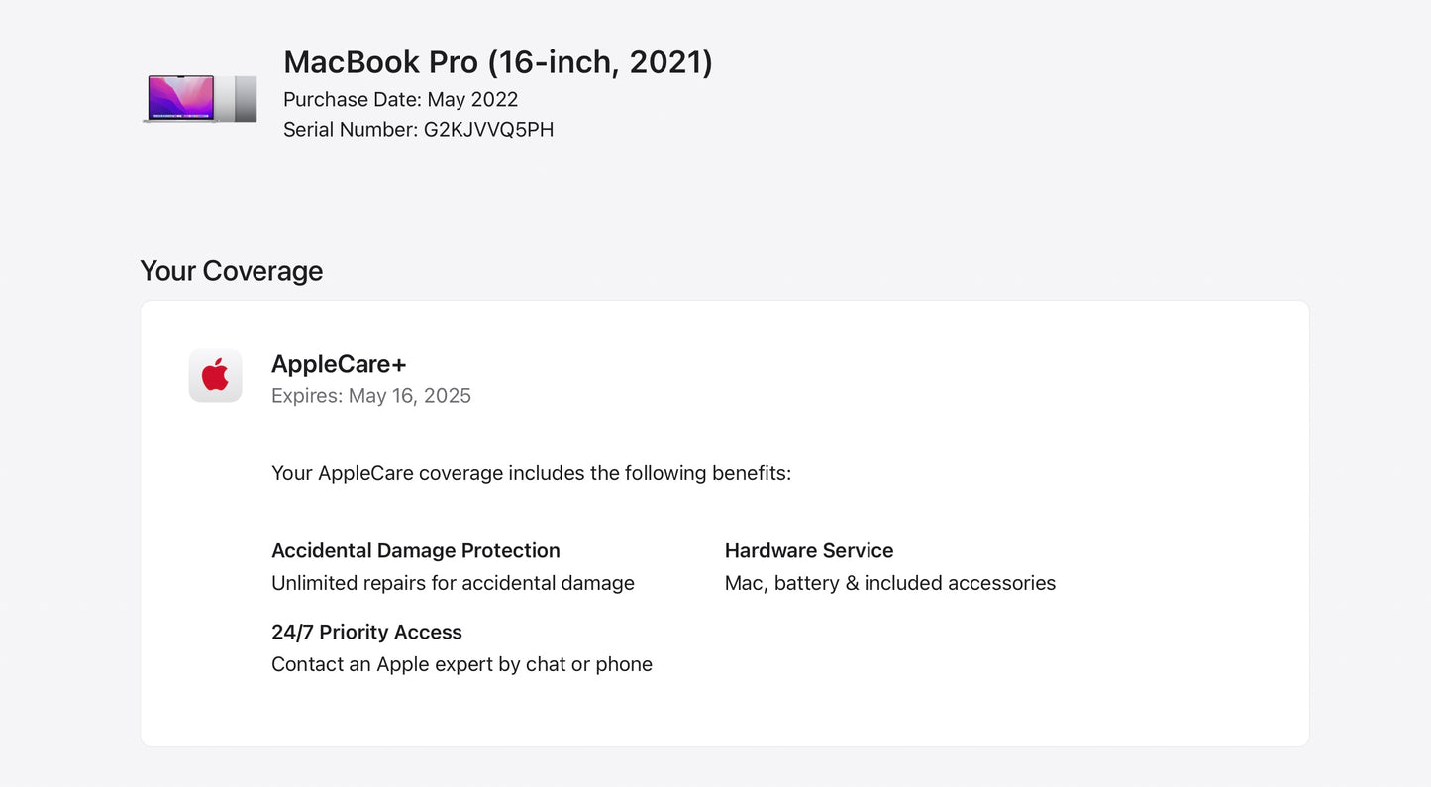Click "Mac, battery & included accessories" text
This screenshot has width=1431, height=787.
(889, 583)
